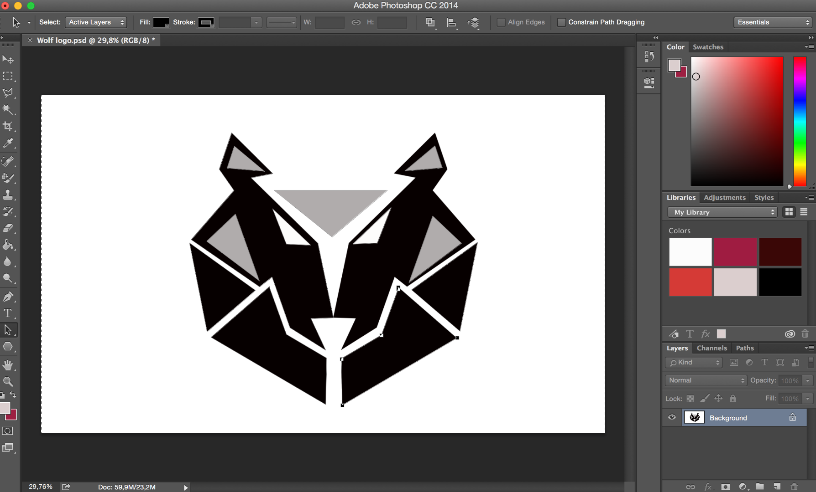This screenshot has width=816, height=492.
Task: Open the layer Fill percentage dropdown
Action: [x=808, y=399]
